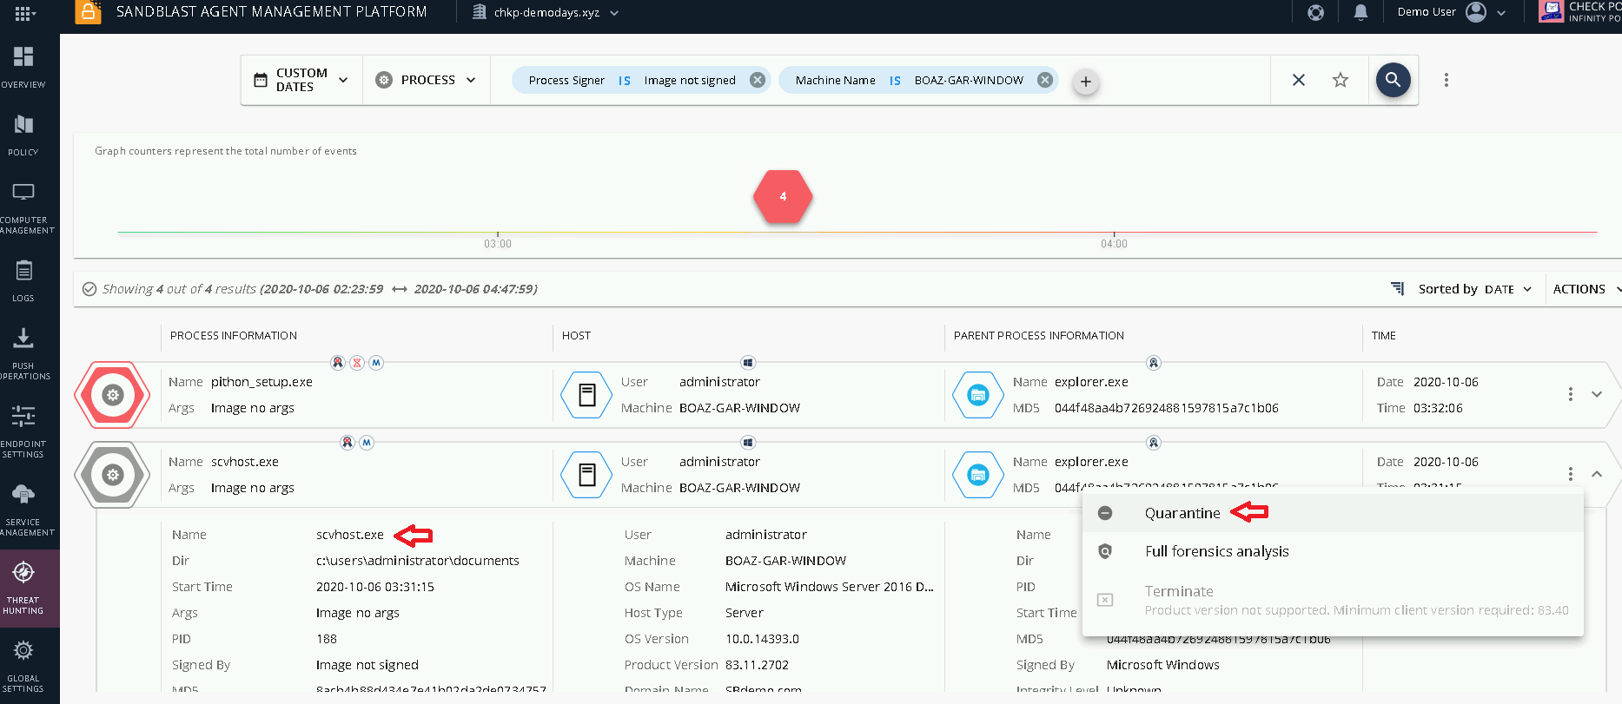The image size is (1622, 704).
Task: Click the PID value 188
Action: pos(327,639)
